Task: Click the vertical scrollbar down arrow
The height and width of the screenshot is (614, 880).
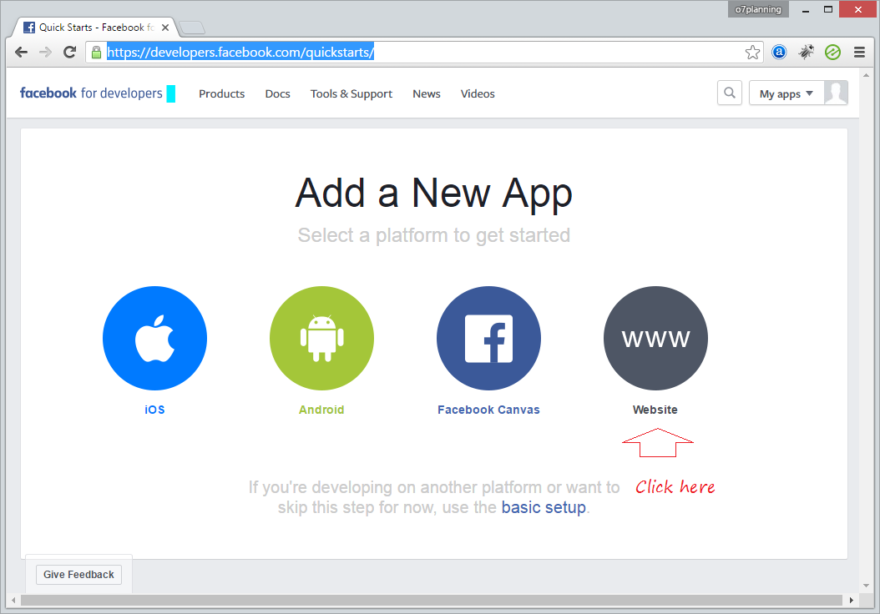Action: coord(867,586)
